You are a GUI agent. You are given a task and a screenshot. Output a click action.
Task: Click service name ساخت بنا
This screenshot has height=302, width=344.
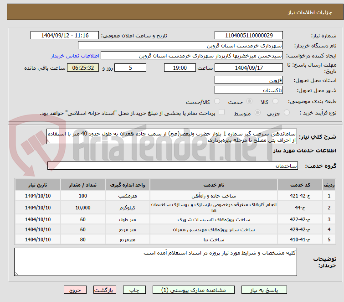pyautogui.click(x=214, y=240)
